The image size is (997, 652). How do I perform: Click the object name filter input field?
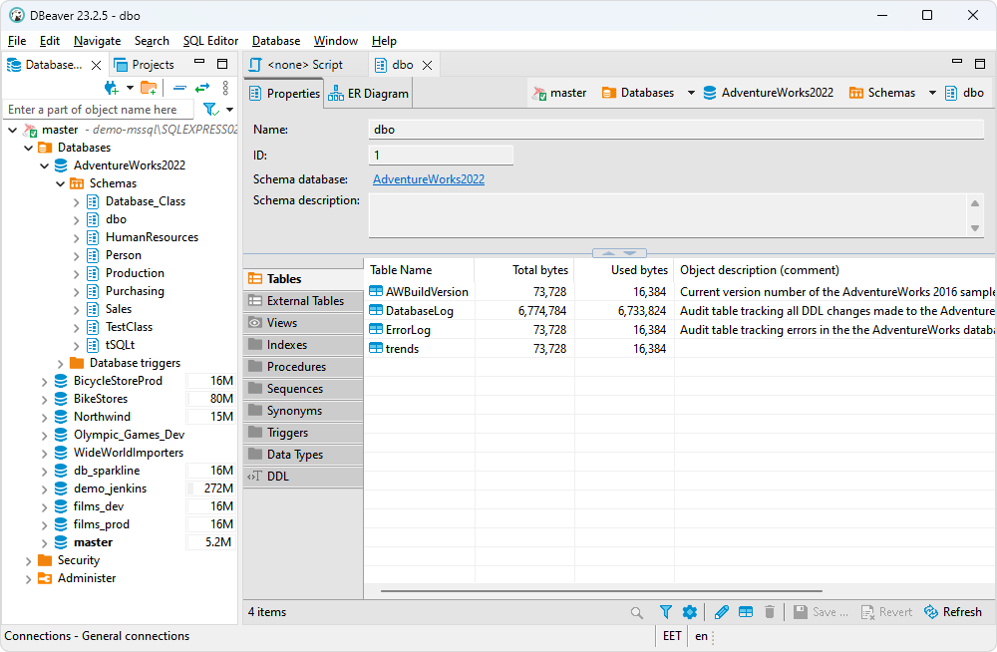click(x=99, y=110)
